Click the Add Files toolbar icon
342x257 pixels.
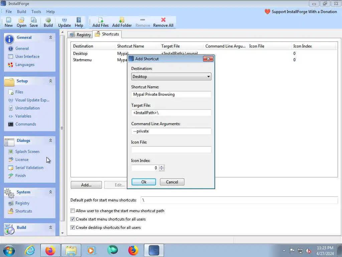point(100,22)
